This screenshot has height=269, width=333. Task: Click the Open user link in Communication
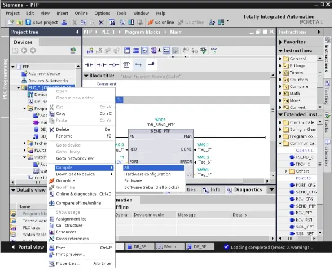click(304, 150)
